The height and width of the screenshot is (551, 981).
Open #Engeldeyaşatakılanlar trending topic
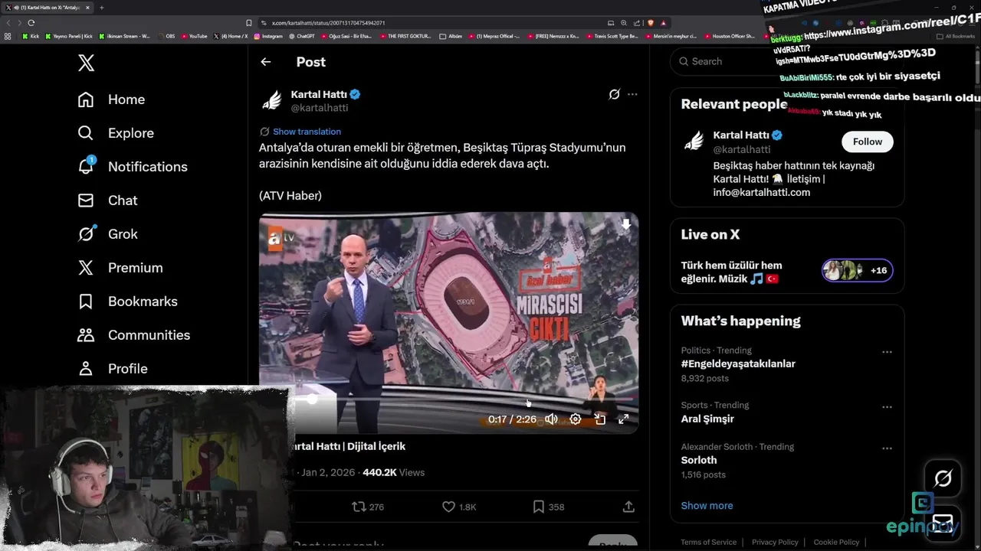click(738, 364)
